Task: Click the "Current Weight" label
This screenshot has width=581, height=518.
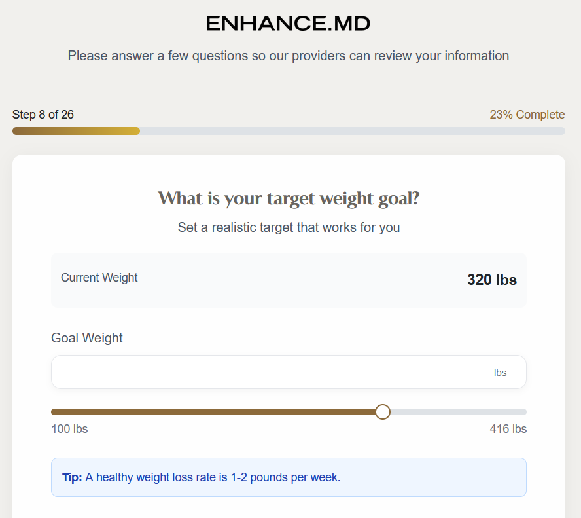Action: pos(99,278)
